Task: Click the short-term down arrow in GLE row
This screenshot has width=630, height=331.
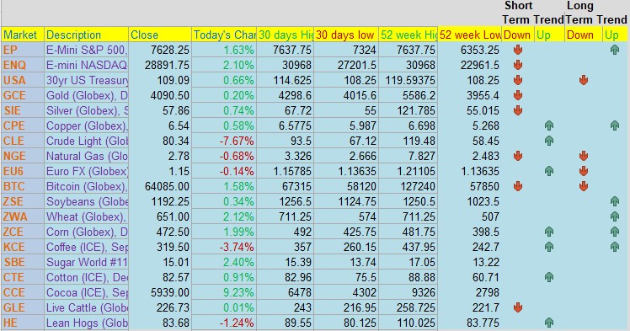Action: coord(518,307)
